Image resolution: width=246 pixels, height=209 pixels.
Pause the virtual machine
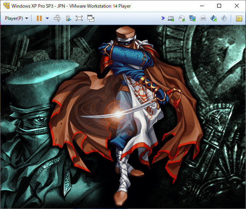(39, 18)
